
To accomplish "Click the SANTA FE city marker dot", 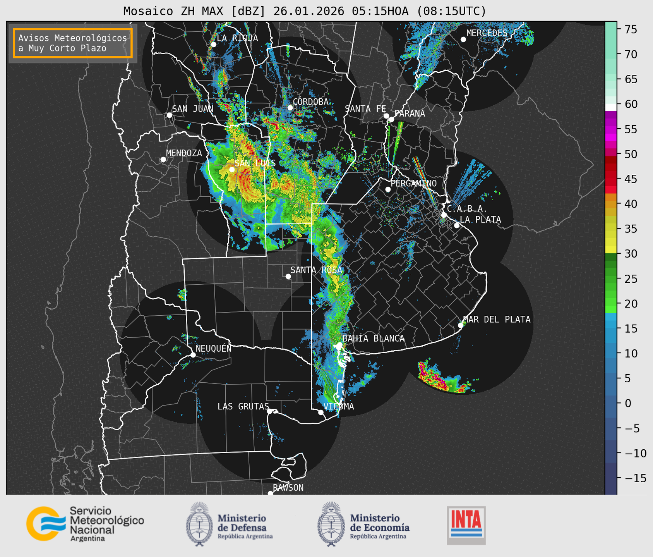I will tap(386, 116).
